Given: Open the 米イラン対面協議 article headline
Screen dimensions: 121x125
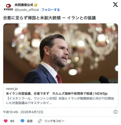Looking at the screenshot, I should point(57,94).
